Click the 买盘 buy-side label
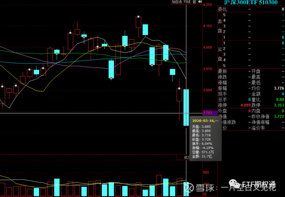Viewport: 285px width, 197px height. (x=220, y=54)
